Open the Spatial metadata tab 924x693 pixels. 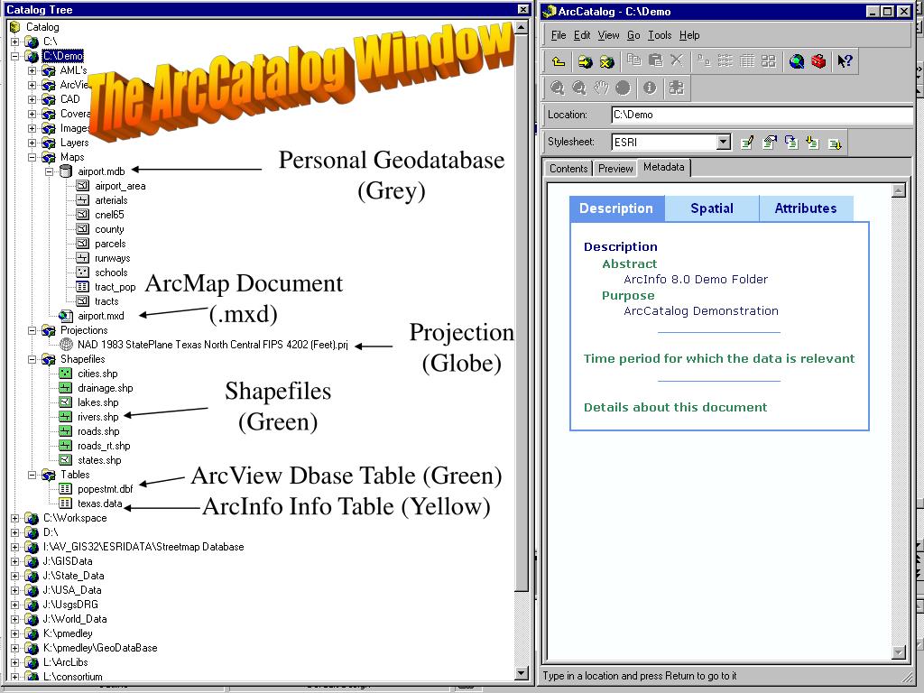tap(712, 208)
